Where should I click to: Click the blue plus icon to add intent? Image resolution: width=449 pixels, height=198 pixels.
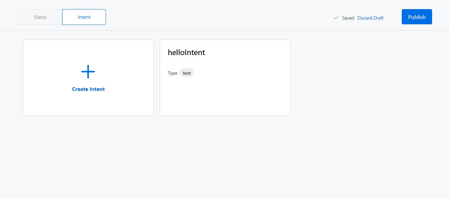point(88,72)
